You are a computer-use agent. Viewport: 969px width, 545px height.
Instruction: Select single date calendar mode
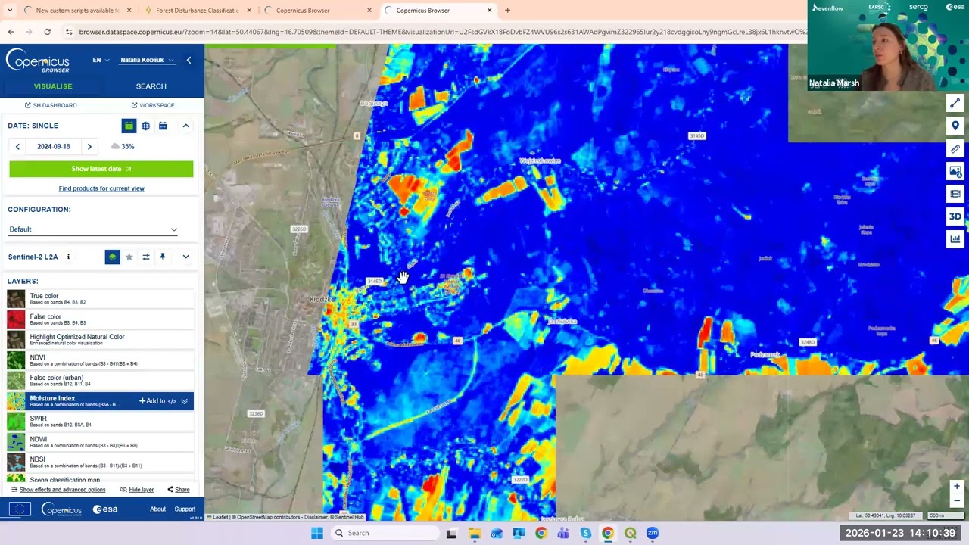[x=129, y=126]
